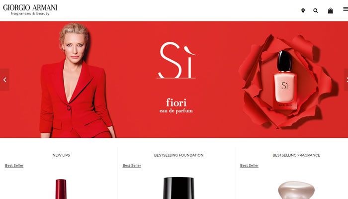
Task: Click the model in red suit banner image
Action: 77,80
